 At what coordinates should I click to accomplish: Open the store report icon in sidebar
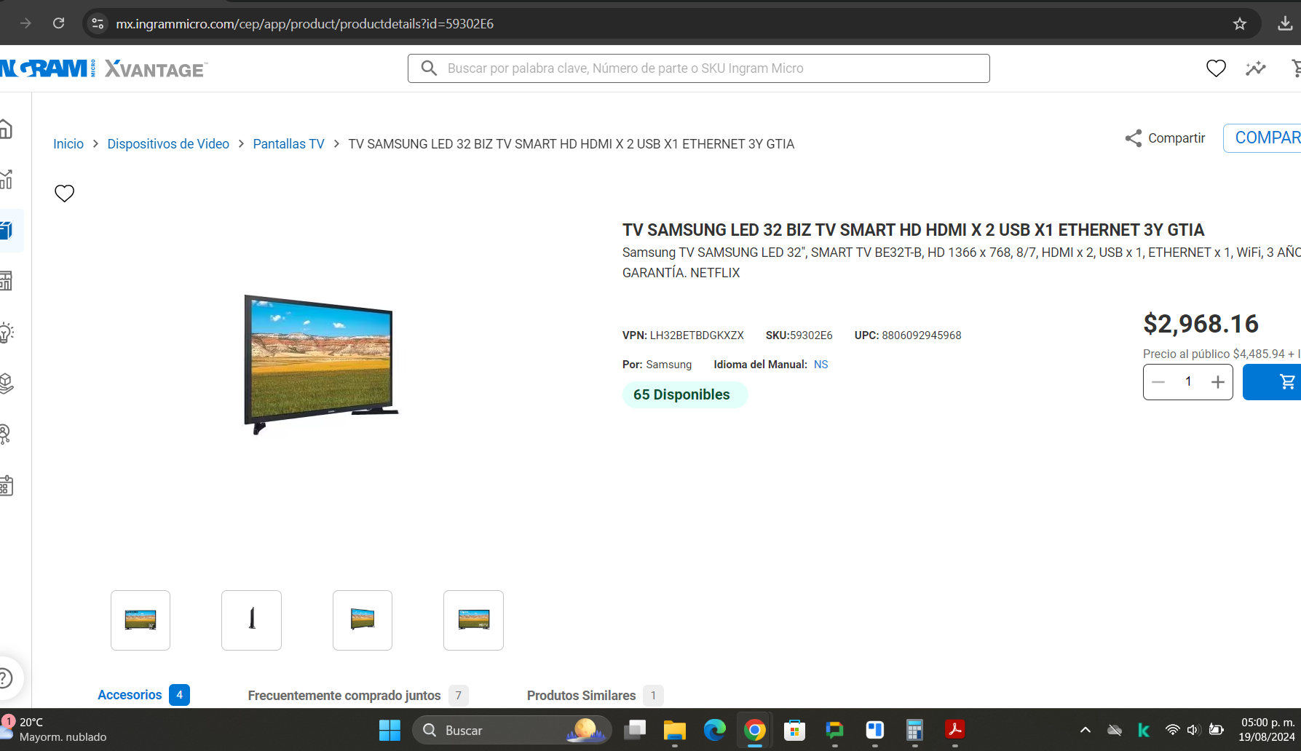pos(6,281)
